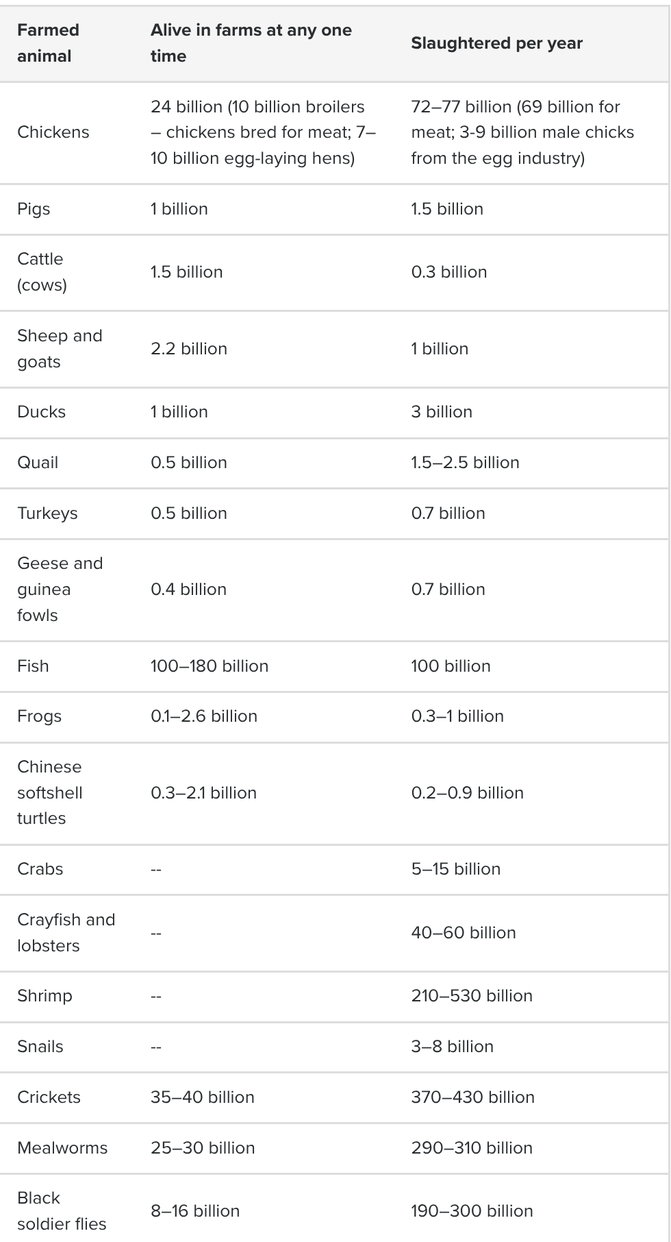Click the Shrimp "210–530 billion" cell
671x1242 pixels.
pos(472,996)
